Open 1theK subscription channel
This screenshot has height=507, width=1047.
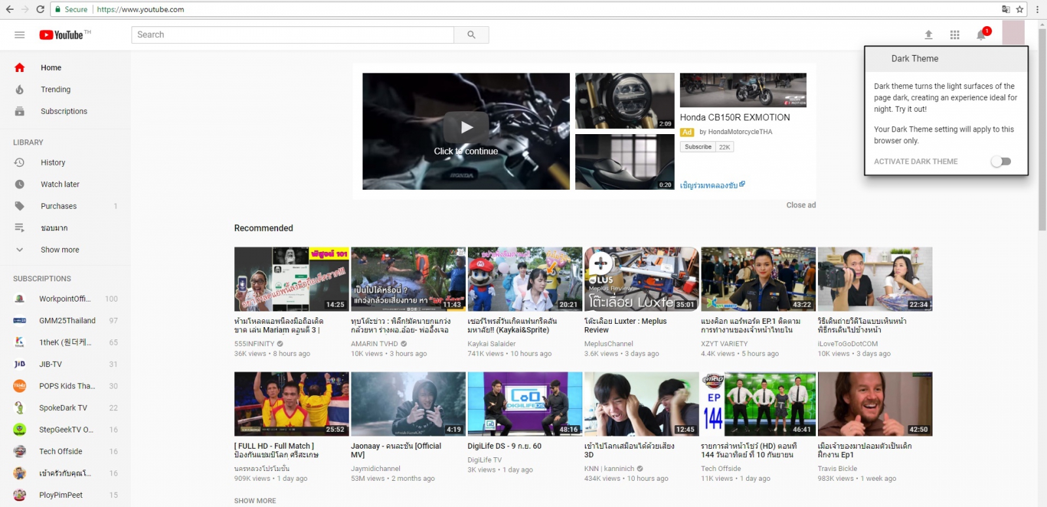tap(65, 342)
